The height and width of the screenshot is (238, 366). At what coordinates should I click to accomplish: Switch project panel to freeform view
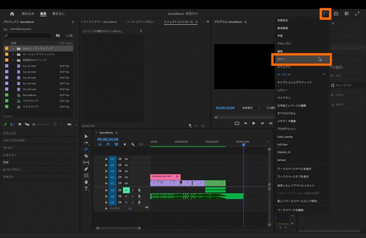pos(27,124)
